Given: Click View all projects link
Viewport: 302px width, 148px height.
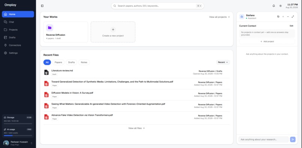Looking at the screenshot, I should click(x=219, y=17).
